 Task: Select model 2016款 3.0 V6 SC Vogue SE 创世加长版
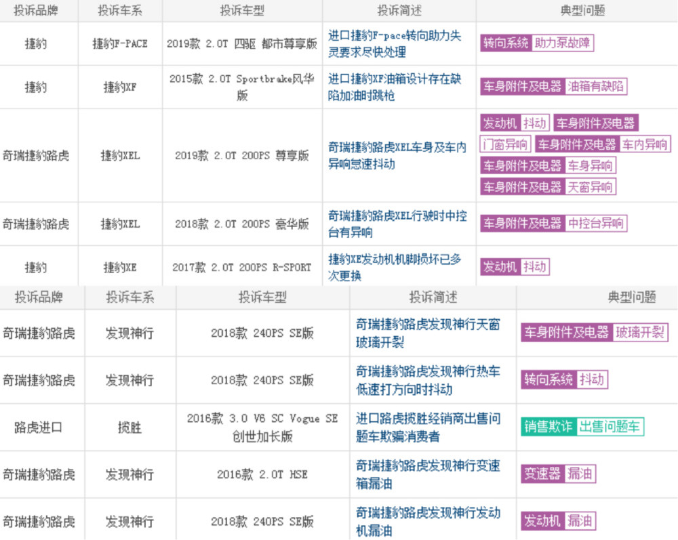pyautogui.click(x=262, y=428)
